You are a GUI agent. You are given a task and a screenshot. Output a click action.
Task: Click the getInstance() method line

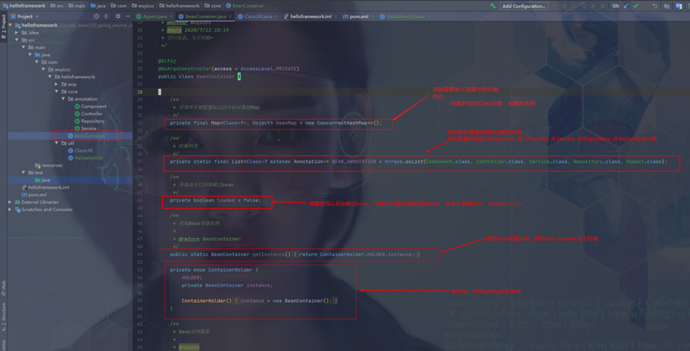coord(295,254)
